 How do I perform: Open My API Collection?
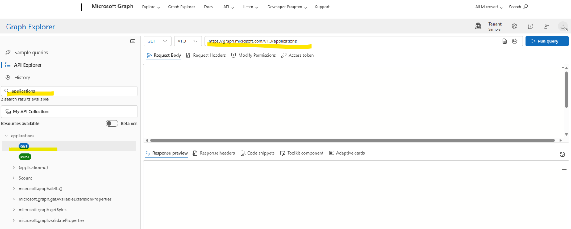point(69,111)
